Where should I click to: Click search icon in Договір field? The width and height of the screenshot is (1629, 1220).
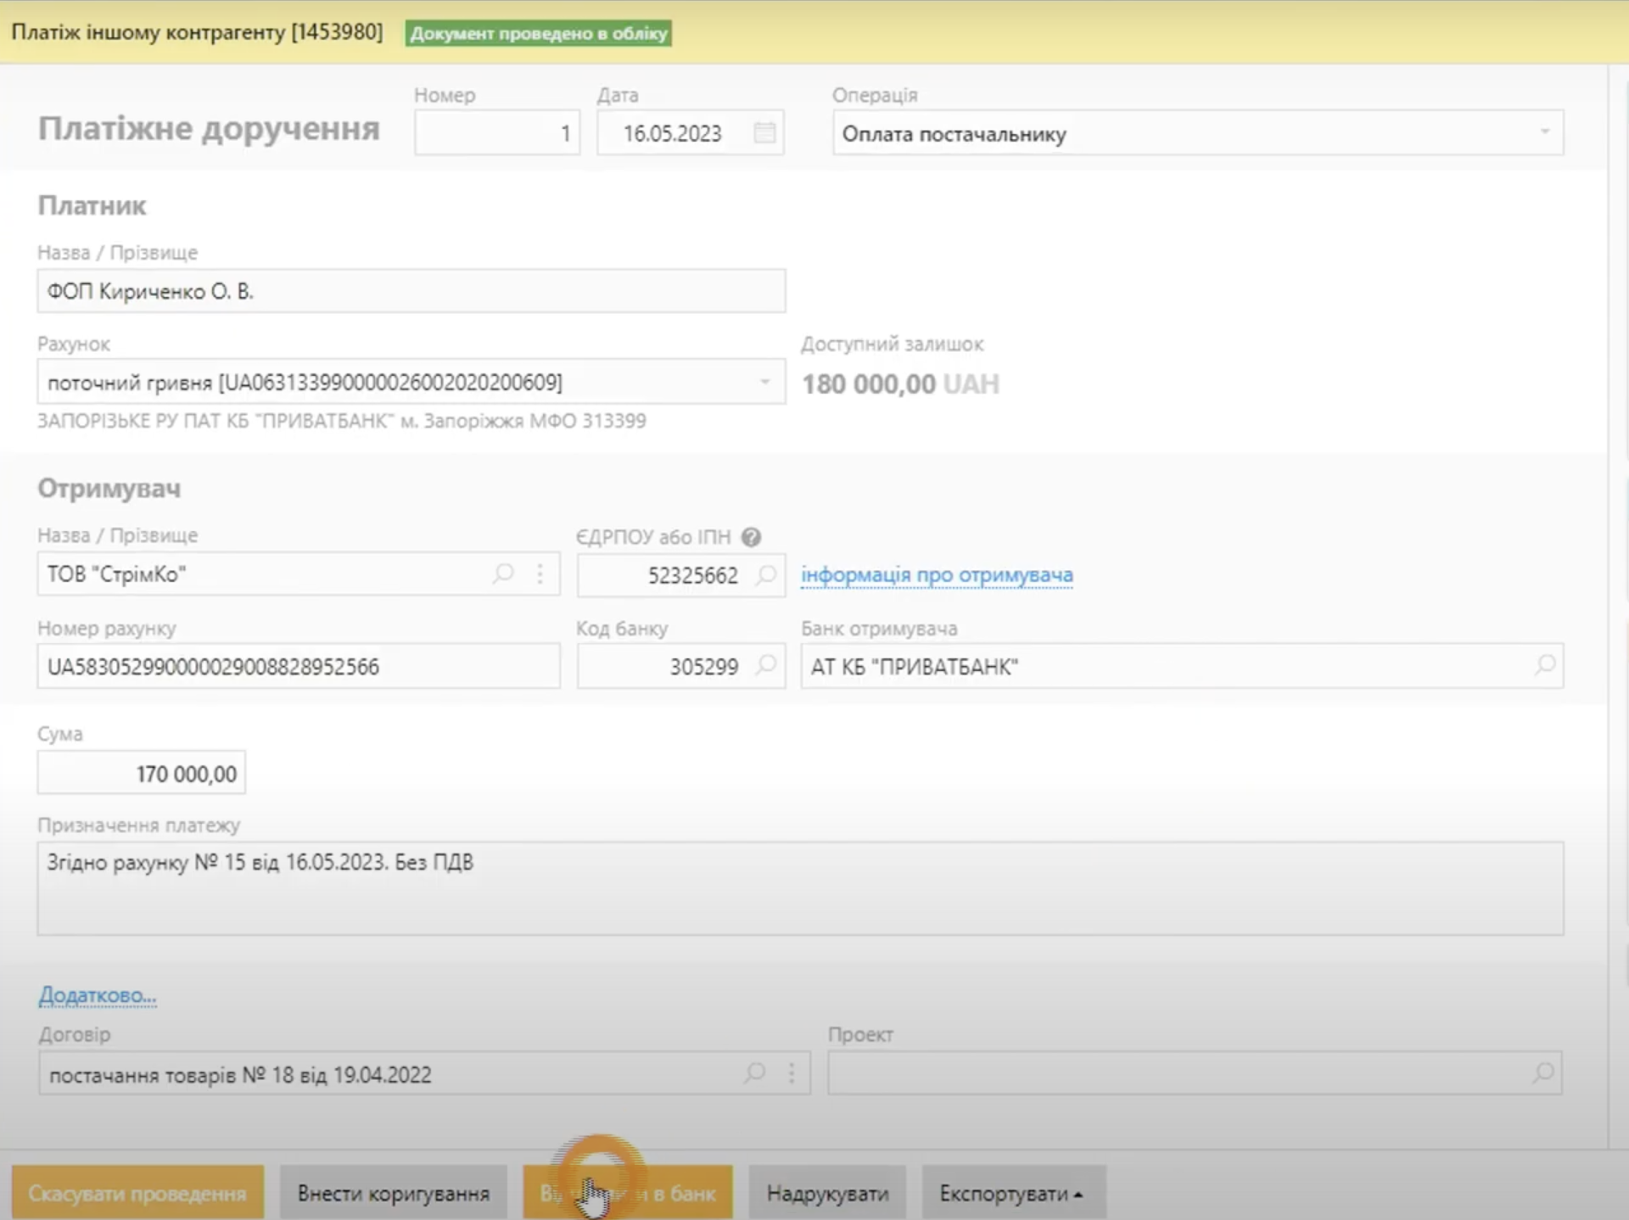tap(754, 1073)
